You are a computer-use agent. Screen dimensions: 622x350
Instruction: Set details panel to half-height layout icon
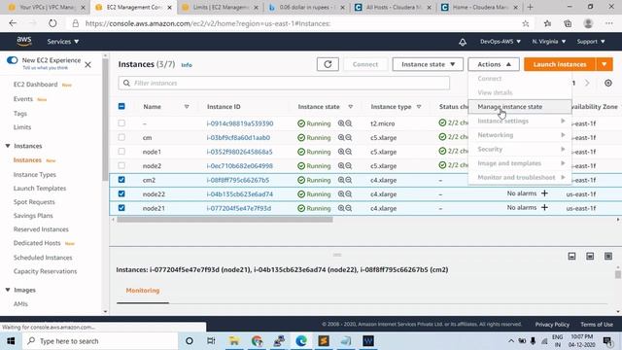pos(590,257)
